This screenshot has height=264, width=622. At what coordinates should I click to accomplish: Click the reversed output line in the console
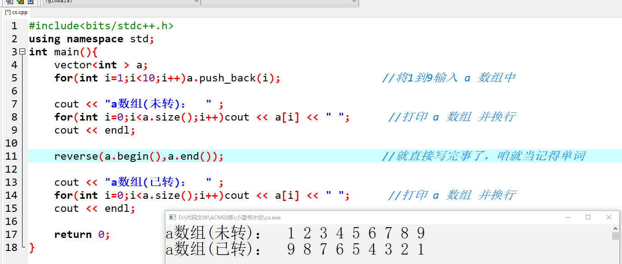click(x=293, y=249)
